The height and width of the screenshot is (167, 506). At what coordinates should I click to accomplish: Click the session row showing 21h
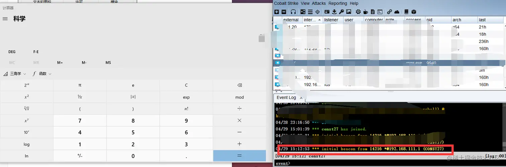click(389, 27)
